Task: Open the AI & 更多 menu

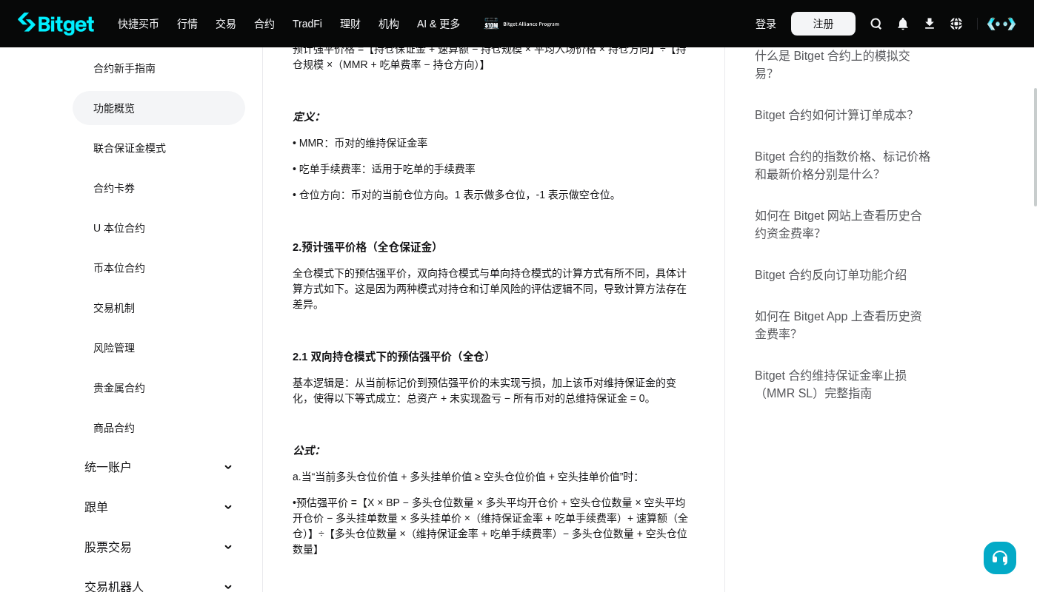Action: (x=439, y=24)
